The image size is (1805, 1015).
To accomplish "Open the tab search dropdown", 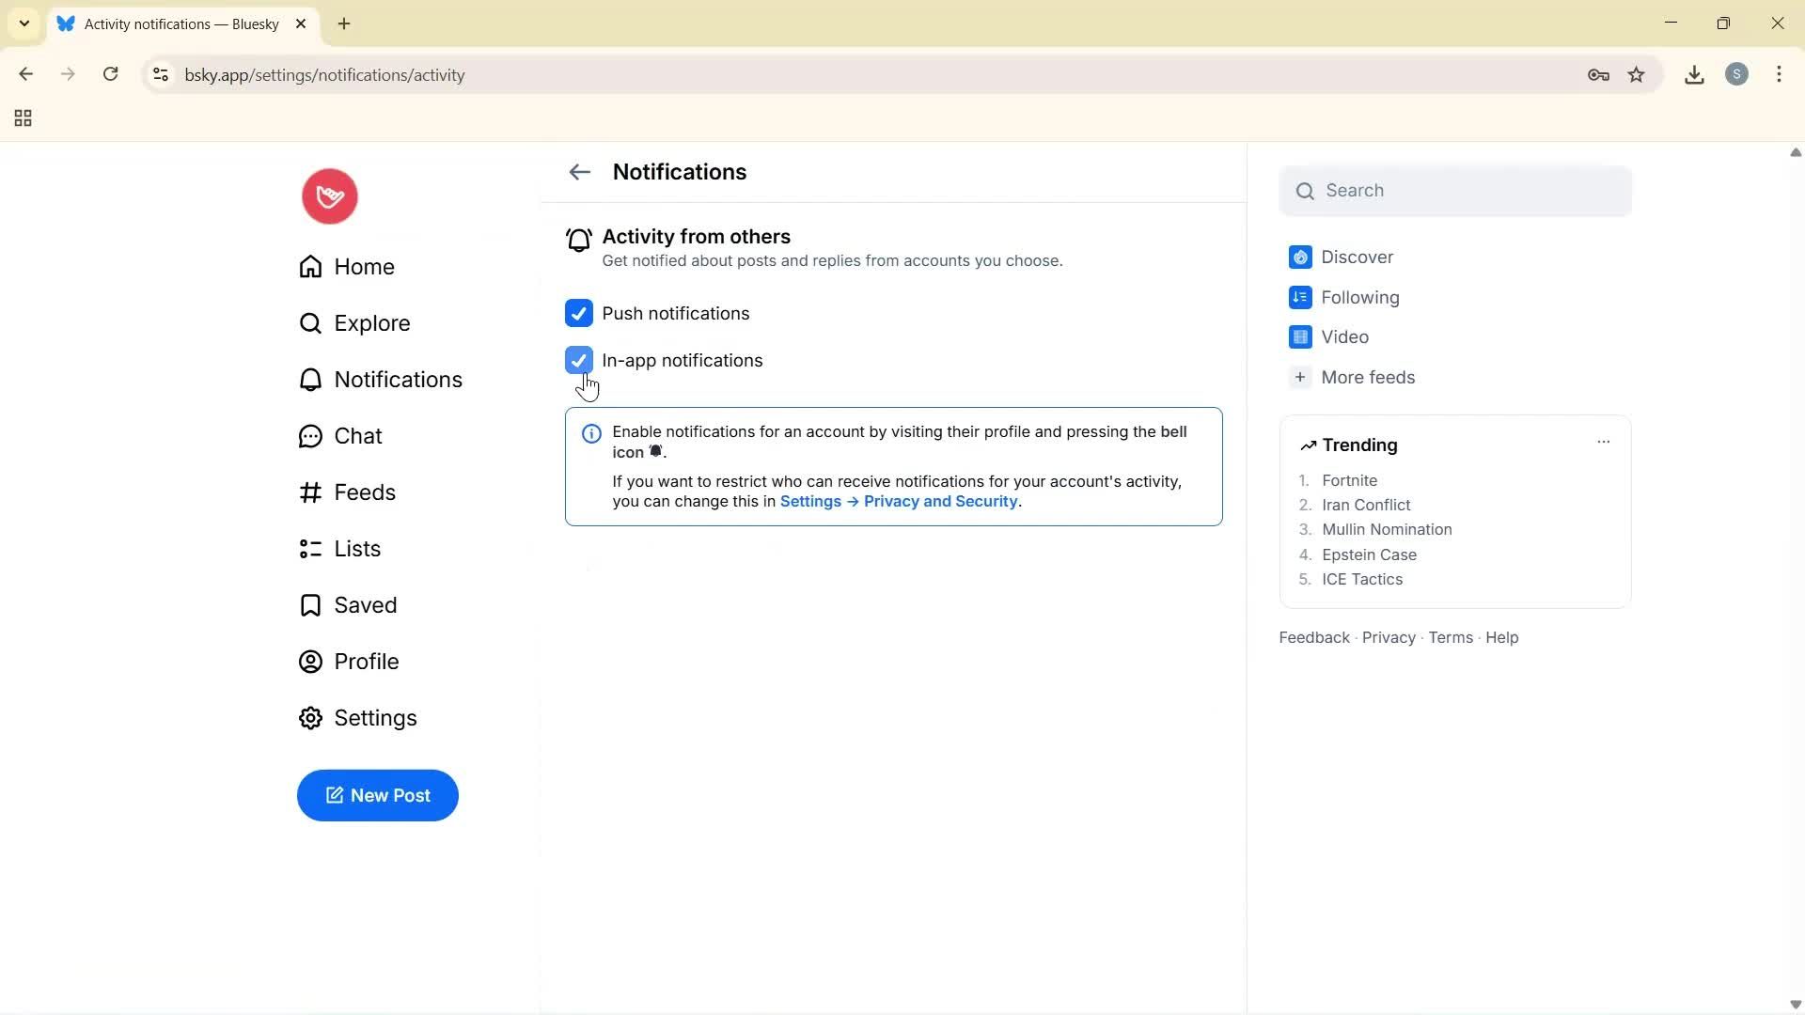I will 24,23.
